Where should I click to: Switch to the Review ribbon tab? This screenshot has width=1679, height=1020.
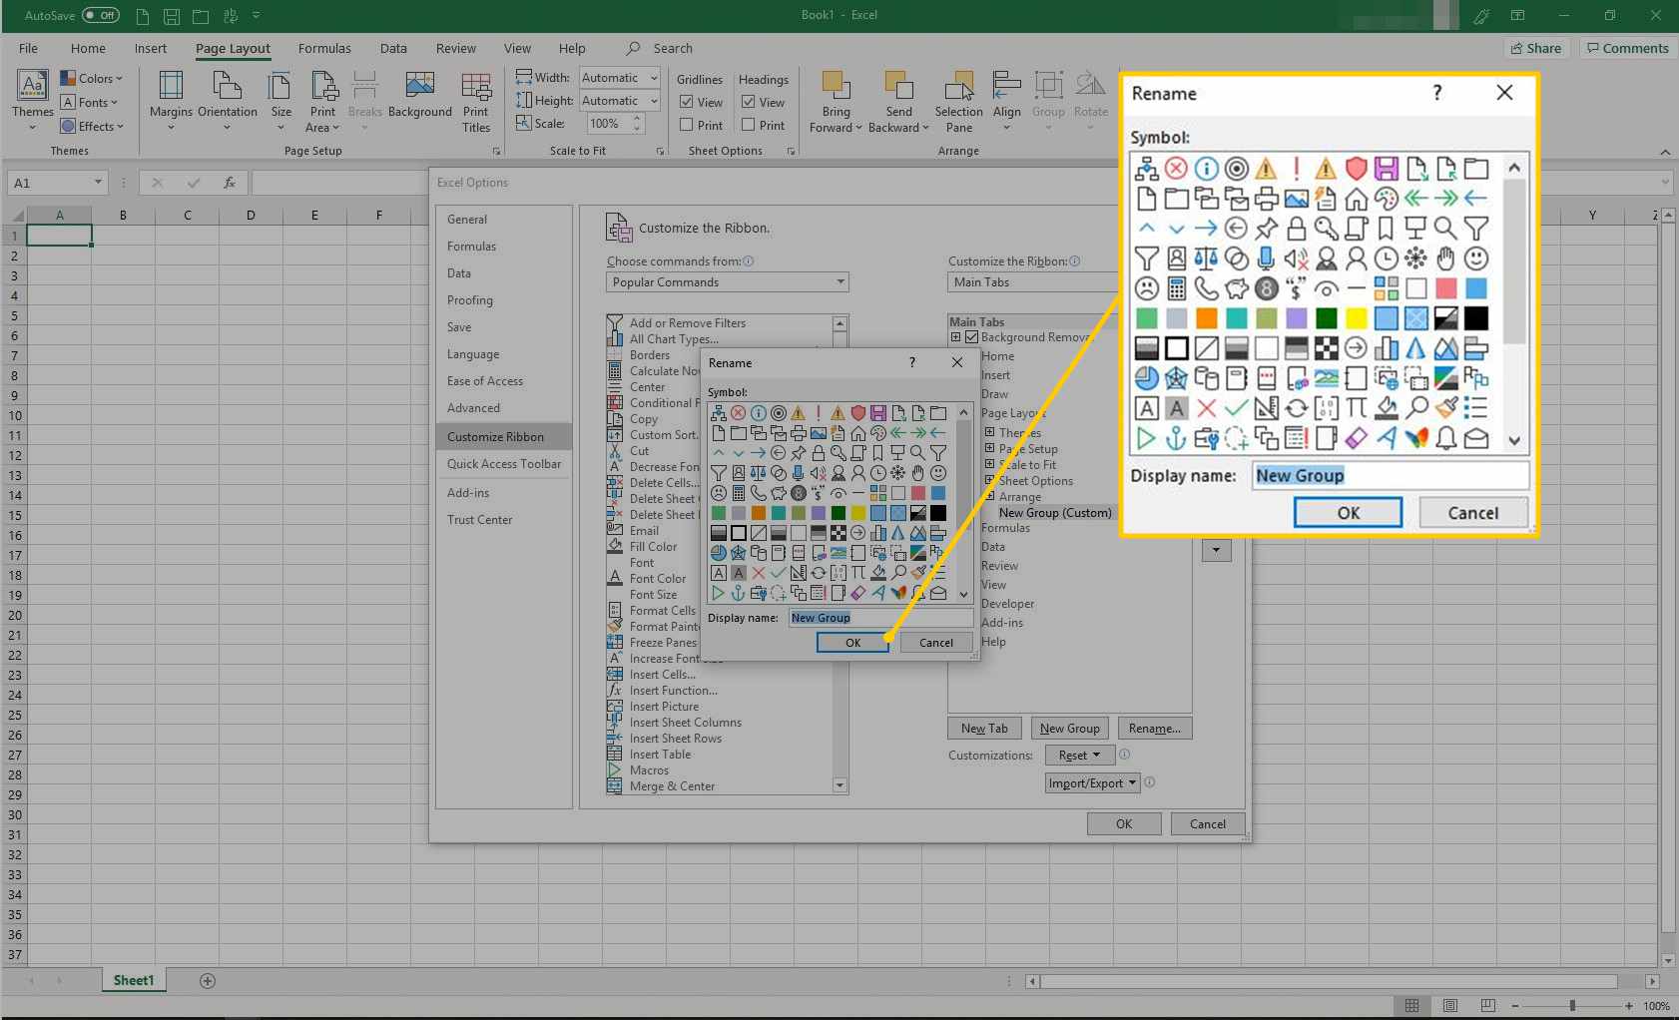[455, 48]
